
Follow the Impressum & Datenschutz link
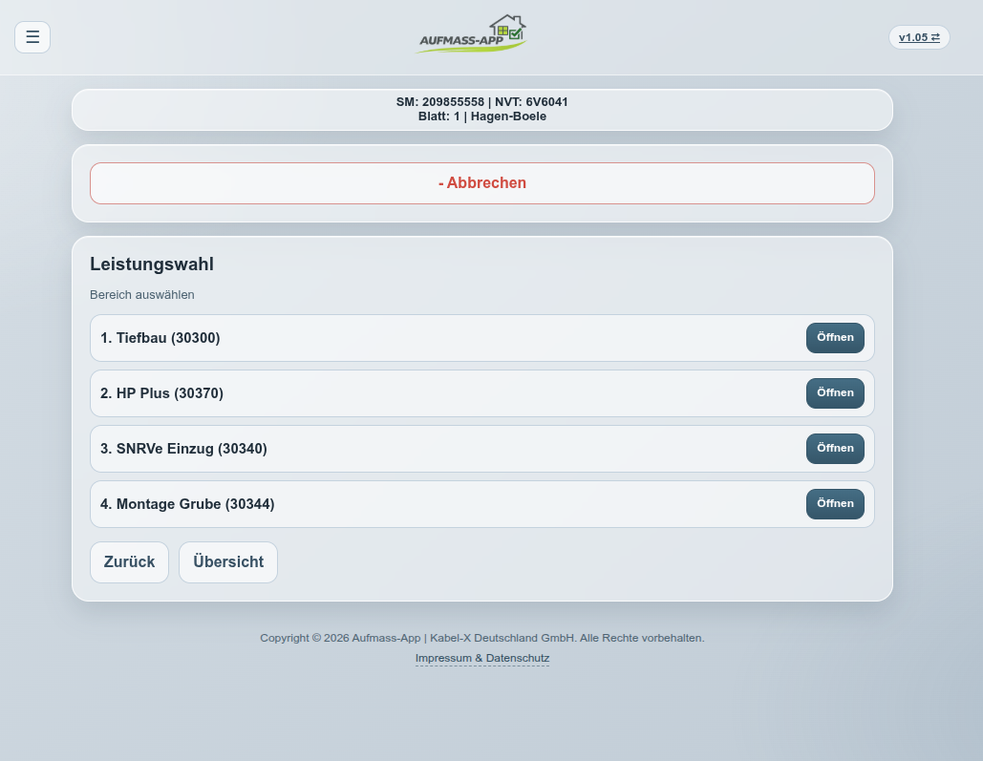tap(482, 659)
